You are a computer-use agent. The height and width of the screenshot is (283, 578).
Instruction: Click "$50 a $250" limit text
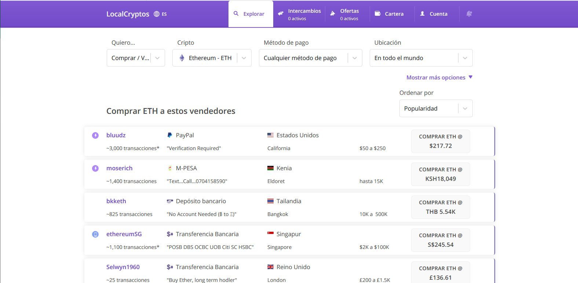[373, 148]
